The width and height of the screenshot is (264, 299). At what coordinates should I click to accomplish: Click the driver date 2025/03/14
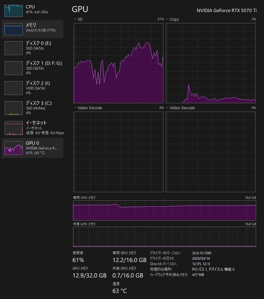click(201, 258)
